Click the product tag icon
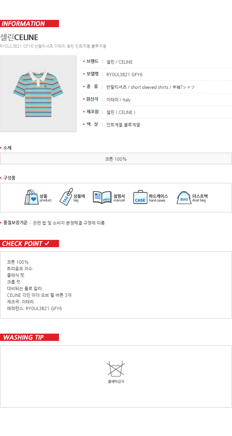The image size is (232, 436). point(66,197)
